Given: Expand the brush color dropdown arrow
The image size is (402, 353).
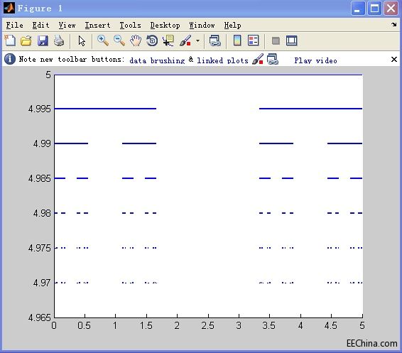Looking at the screenshot, I should tap(197, 40).
